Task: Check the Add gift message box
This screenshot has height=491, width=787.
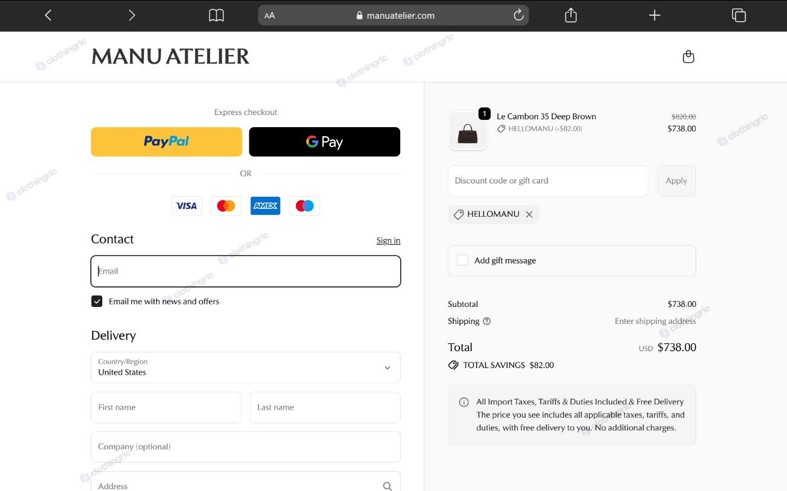Action: click(x=463, y=260)
